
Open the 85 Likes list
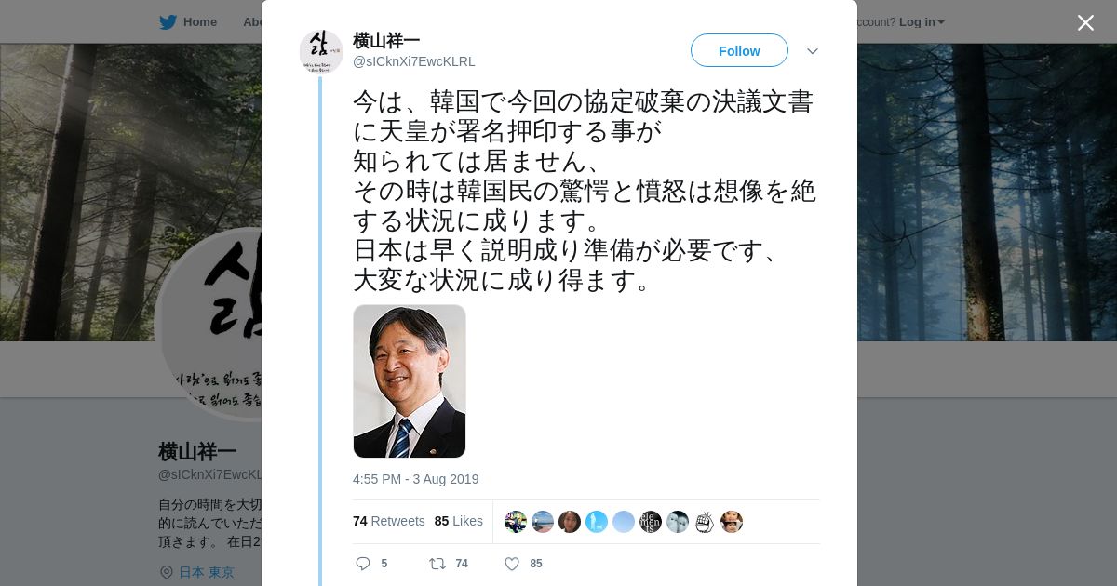click(459, 521)
